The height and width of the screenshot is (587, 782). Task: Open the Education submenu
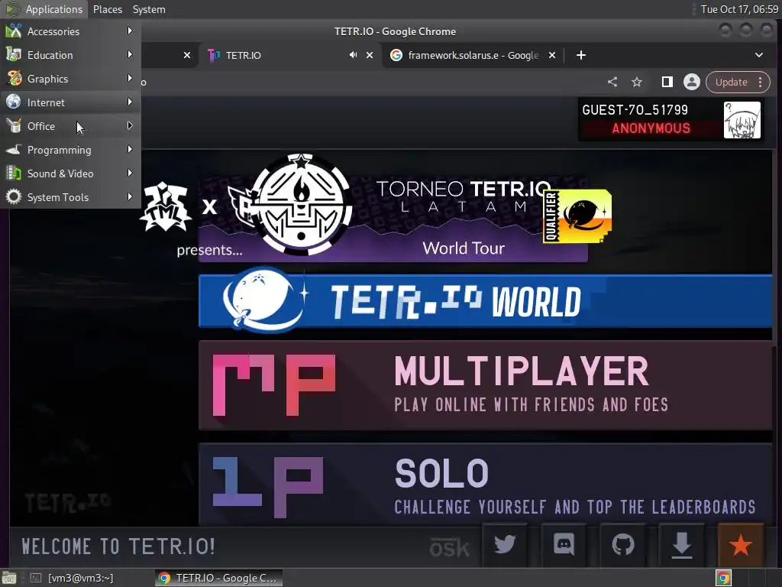69,55
